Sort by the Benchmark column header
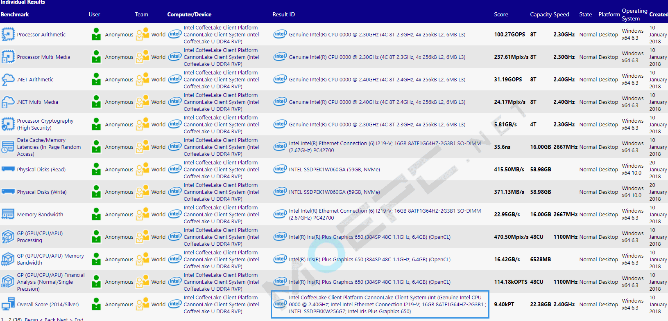Viewport: 668px width, 321px height. click(15, 14)
